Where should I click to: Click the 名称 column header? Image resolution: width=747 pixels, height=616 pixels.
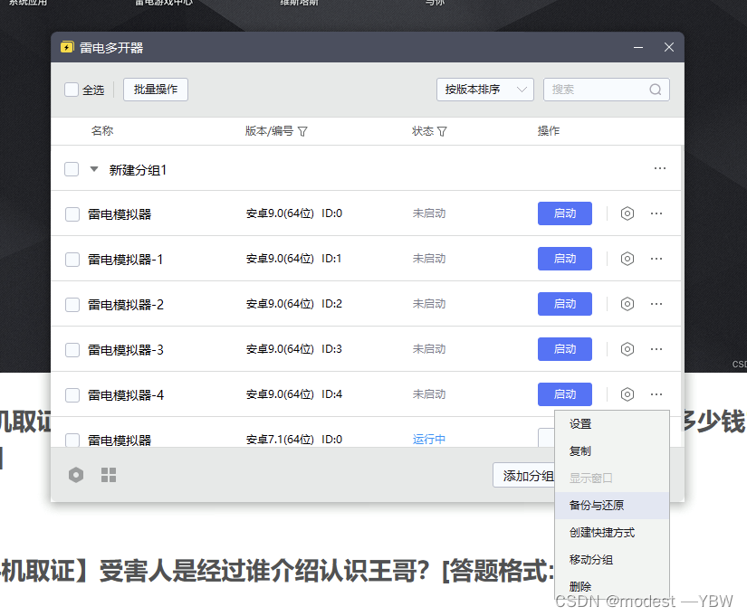[102, 131]
